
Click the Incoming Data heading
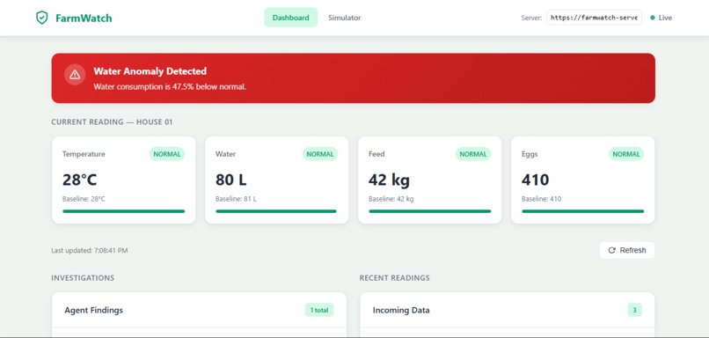click(401, 310)
